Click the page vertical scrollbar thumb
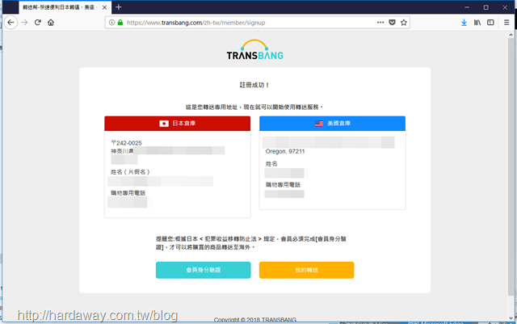Viewport: 517px width, 324px height. [511, 166]
